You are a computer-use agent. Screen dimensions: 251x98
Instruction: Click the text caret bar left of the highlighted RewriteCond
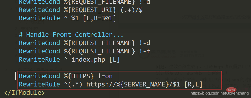pyautogui.click(x=16, y=76)
